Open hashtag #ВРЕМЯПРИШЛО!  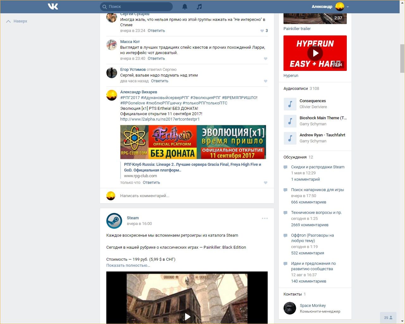pyautogui.click(x=240, y=98)
